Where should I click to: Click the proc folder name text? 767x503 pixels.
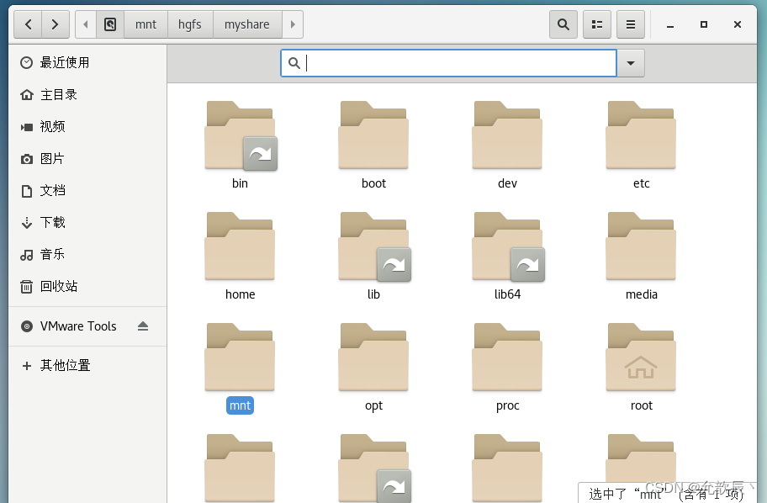pyautogui.click(x=508, y=406)
